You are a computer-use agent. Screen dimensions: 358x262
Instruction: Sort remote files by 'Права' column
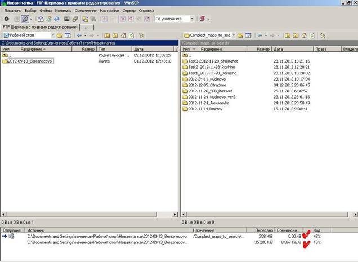[327, 49]
